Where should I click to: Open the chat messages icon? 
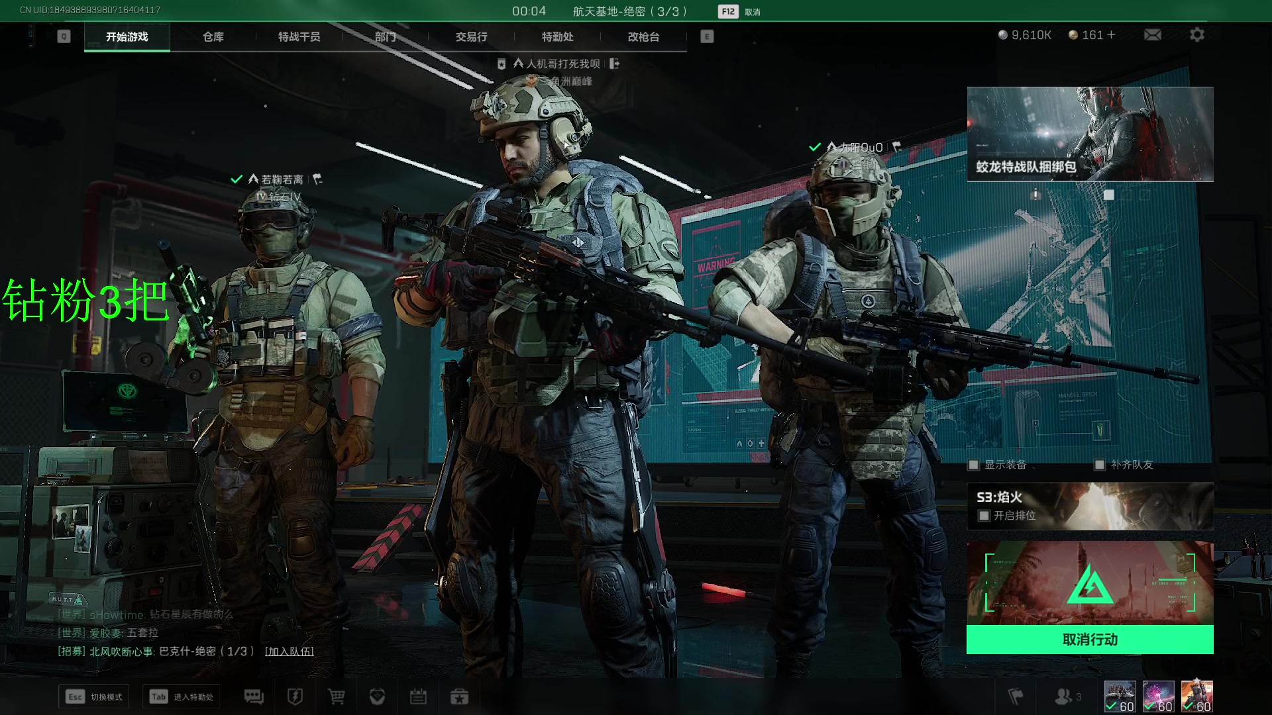pos(254,696)
